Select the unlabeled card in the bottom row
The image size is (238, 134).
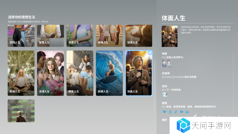coord(21,111)
